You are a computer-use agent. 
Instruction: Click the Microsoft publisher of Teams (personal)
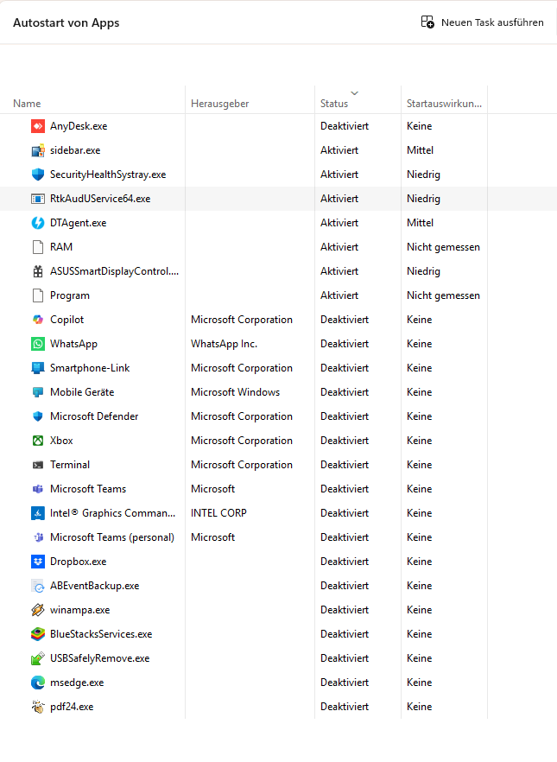click(212, 537)
